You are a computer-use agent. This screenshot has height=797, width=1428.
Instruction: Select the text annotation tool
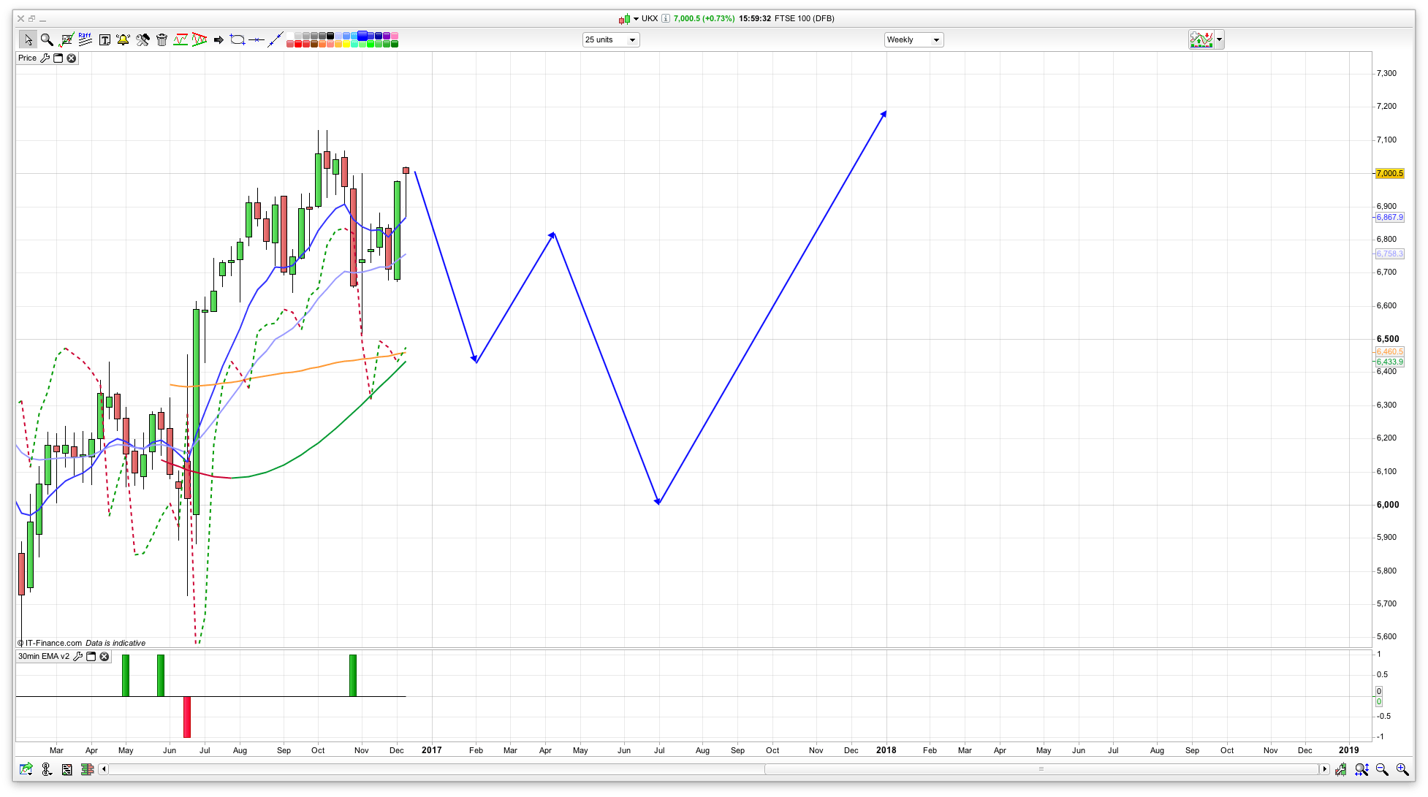pos(105,39)
